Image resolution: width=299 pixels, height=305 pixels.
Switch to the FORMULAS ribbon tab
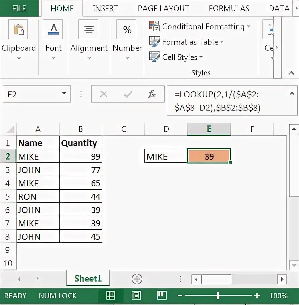coord(229,8)
